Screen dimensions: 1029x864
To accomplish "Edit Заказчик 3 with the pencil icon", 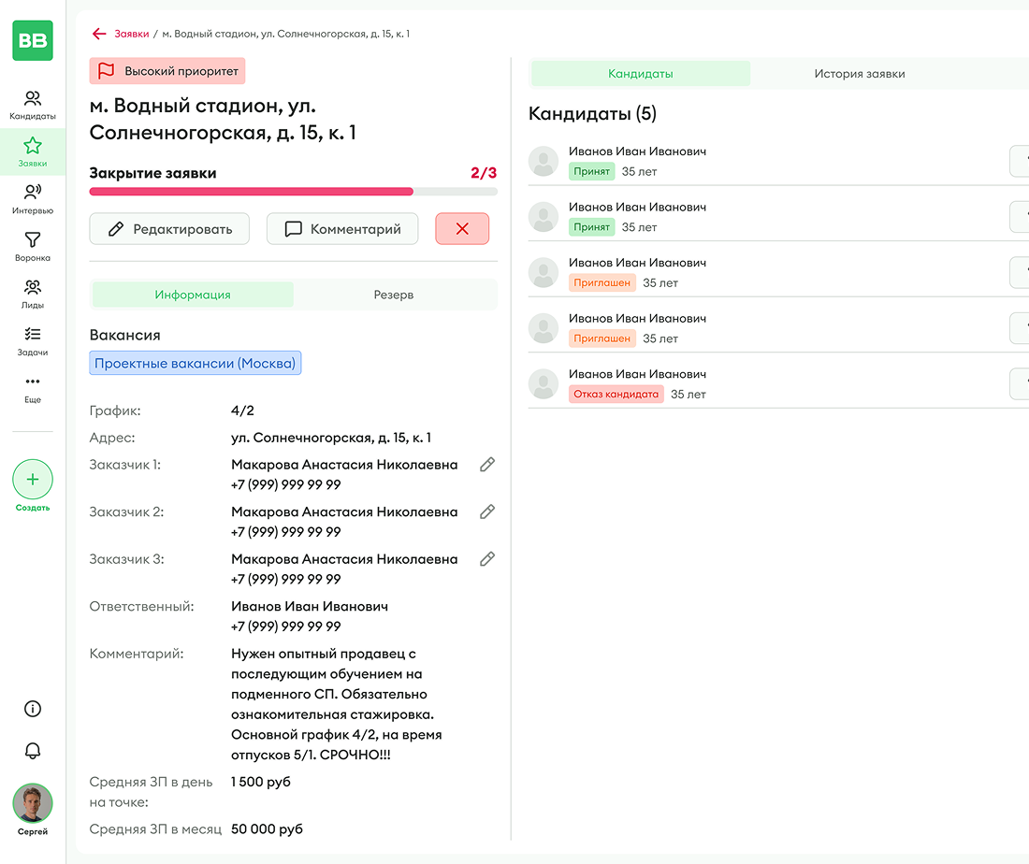I will [x=486, y=559].
